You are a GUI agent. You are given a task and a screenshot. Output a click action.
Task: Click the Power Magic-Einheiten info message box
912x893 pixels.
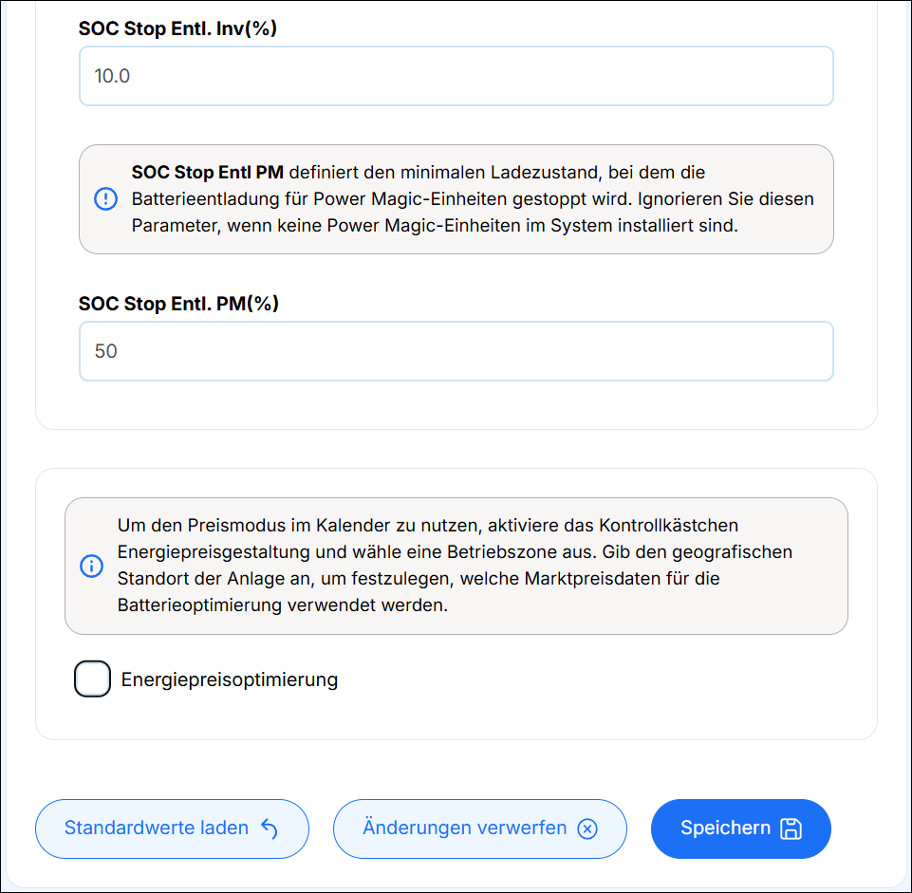456,199
